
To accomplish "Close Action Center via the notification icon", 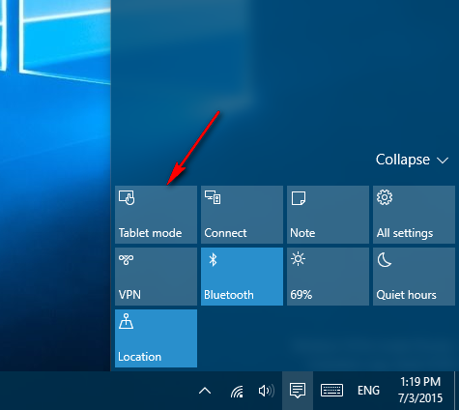I will point(298,391).
